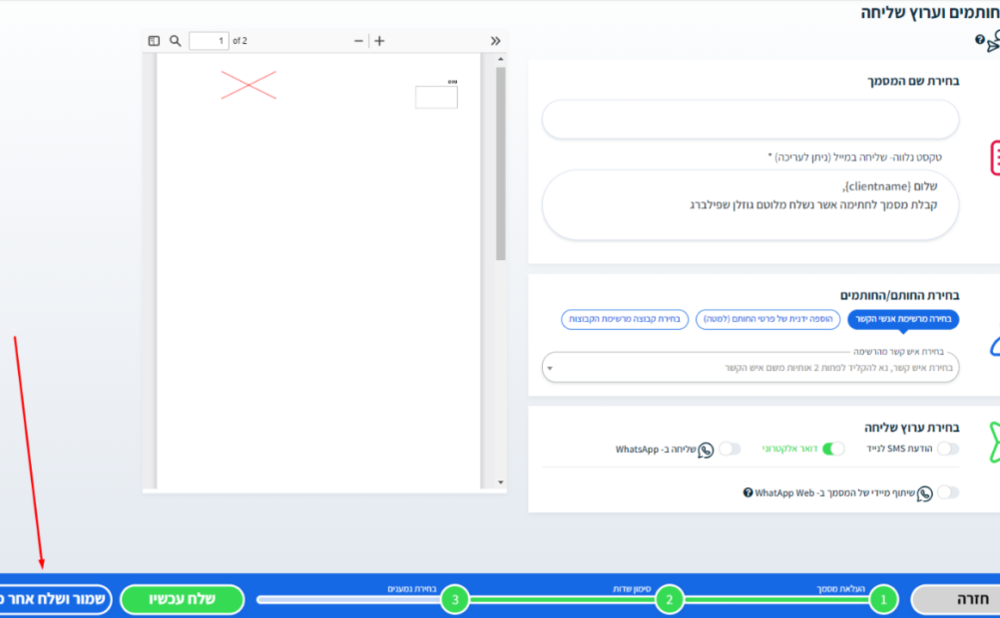Click the help question mark below page title

coord(980,40)
